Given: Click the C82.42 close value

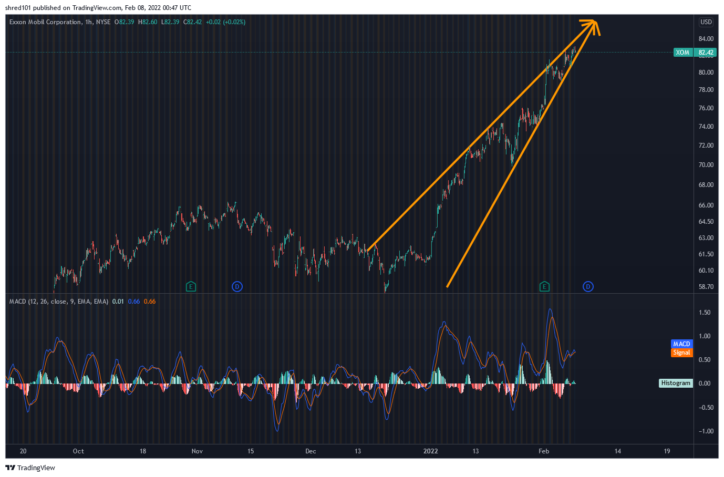Looking at the screenshot, I should click(x=193, y=22).
